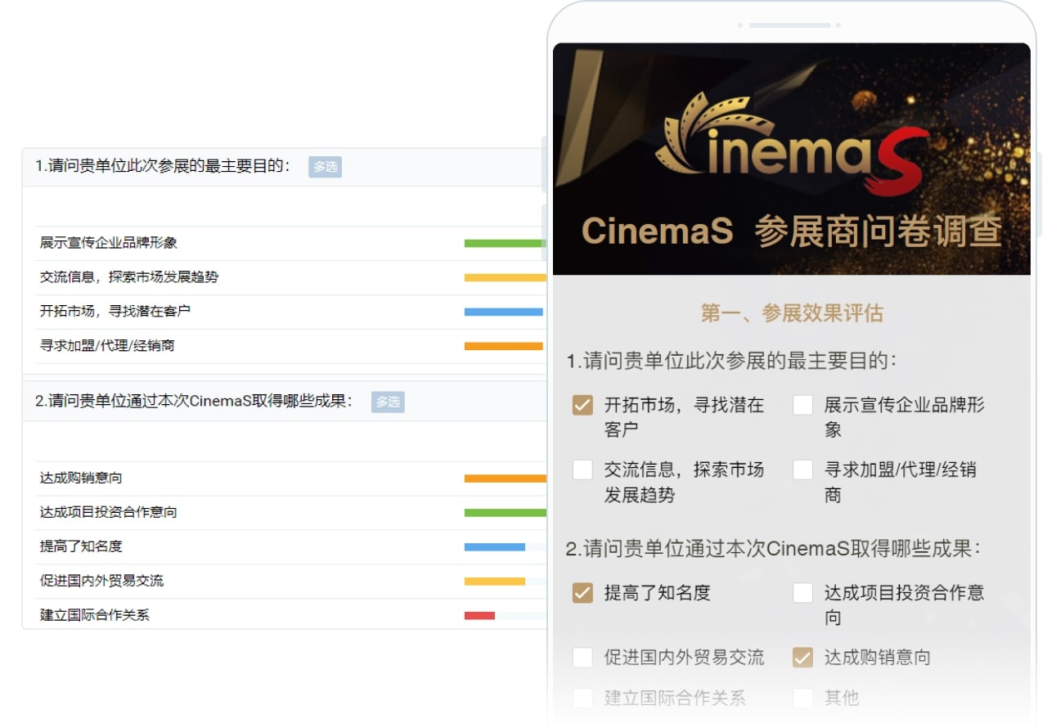This screenshot has height=728, width=1047.
Task: Tick the 交流信息，探索市场发展趋势 checkbox
Action: coord(582,470)
